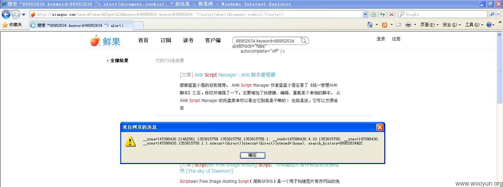The image size is (503, 187).
Task: Expand the RSS feeds dropdown arrow
Action: click(391, 25)
